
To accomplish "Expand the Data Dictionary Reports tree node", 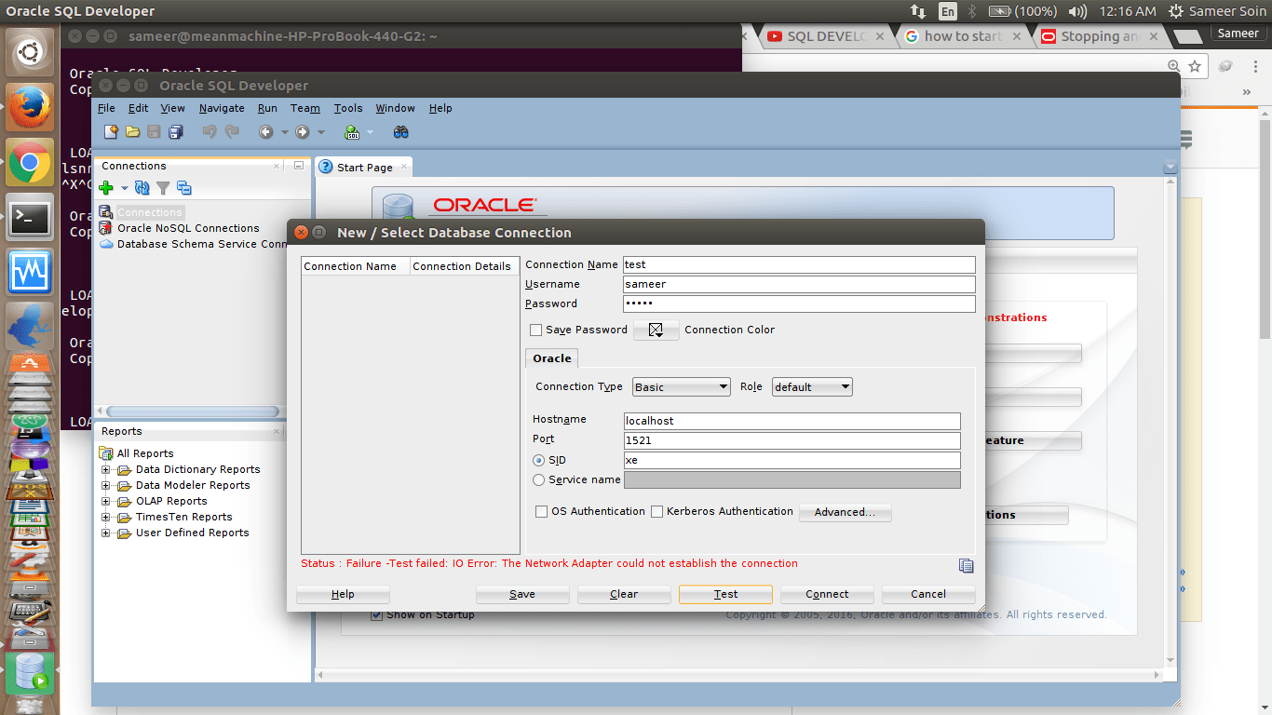I will [103, 469].
